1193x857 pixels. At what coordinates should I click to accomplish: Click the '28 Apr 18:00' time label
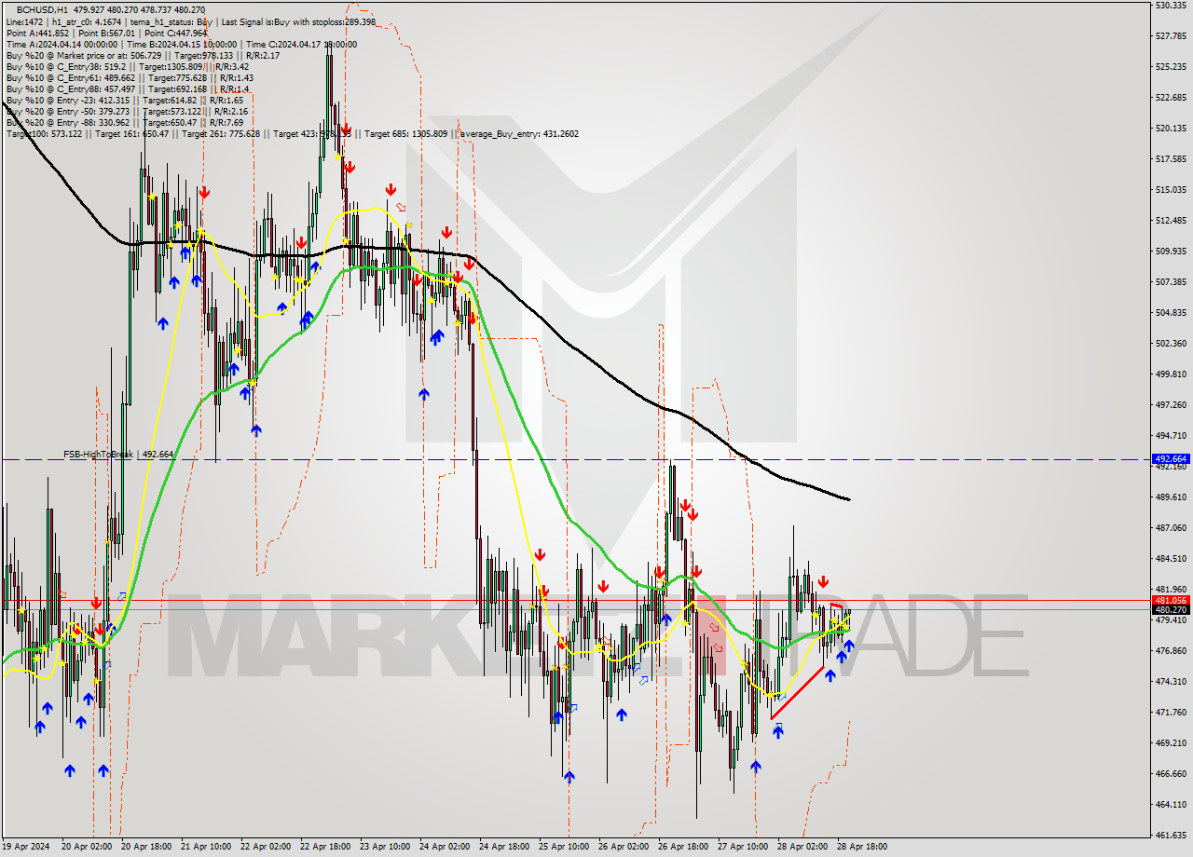(x=862, y=847)
